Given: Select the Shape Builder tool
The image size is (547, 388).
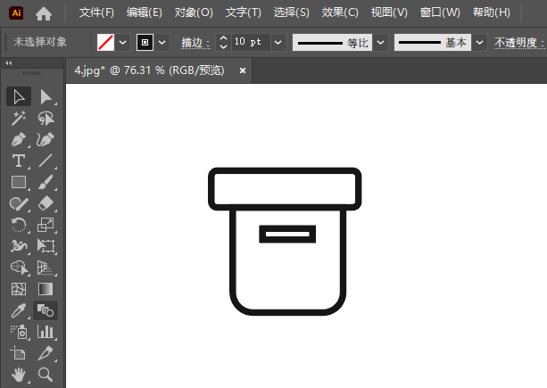Looking at the screenshot, I should [x=19, y=268].
